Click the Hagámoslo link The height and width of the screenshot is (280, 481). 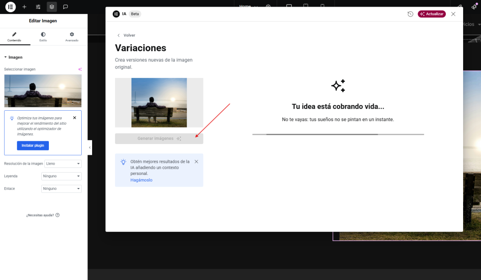point(141,180)
